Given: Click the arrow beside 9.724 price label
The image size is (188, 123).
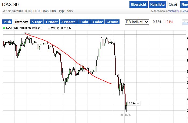Looking at the screenshot, I should tap(138, 103).
